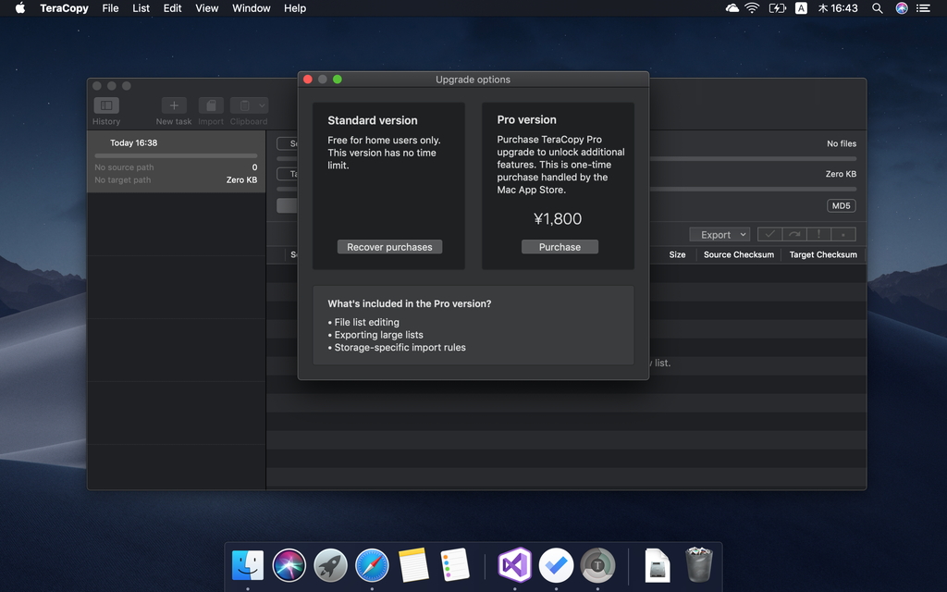The width and height of the screenshot is (947, 592).
Task: Open Finder from the Dock
Action: pyautogui.click(x=248, y=565)
